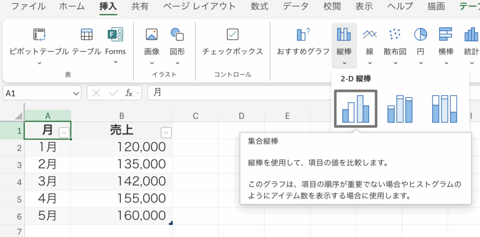This screenshot has width=480, height=237.
Task: Open Recommended Charts (おすすめグラフ)
Action: pyautogui.click(x=303, y=35)
